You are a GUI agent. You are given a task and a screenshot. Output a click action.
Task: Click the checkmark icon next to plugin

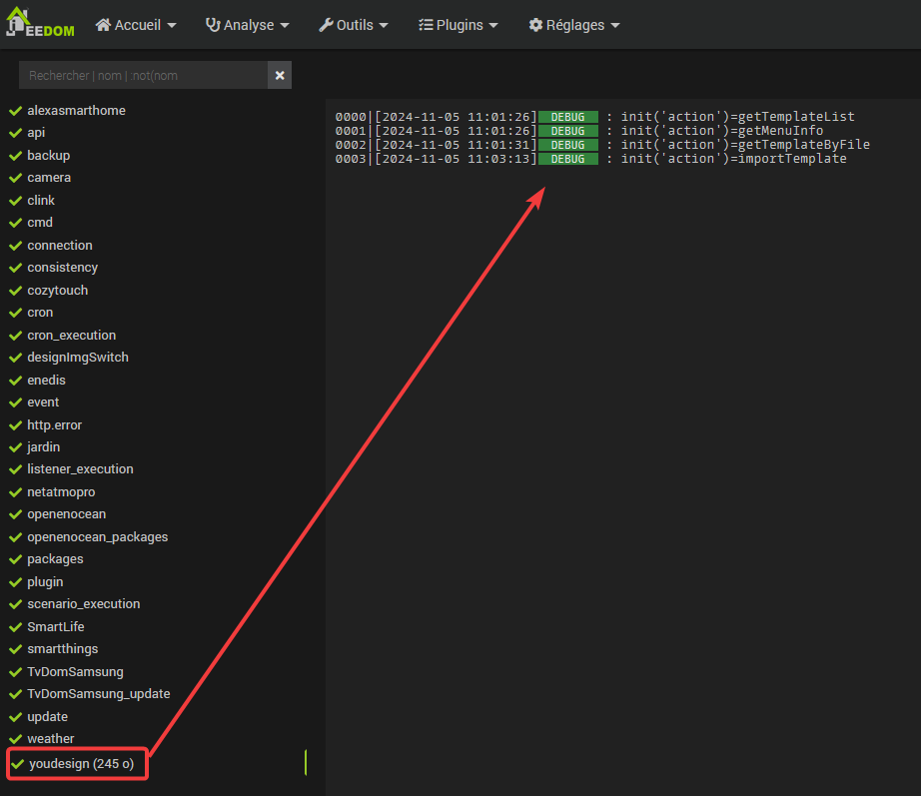16,582
